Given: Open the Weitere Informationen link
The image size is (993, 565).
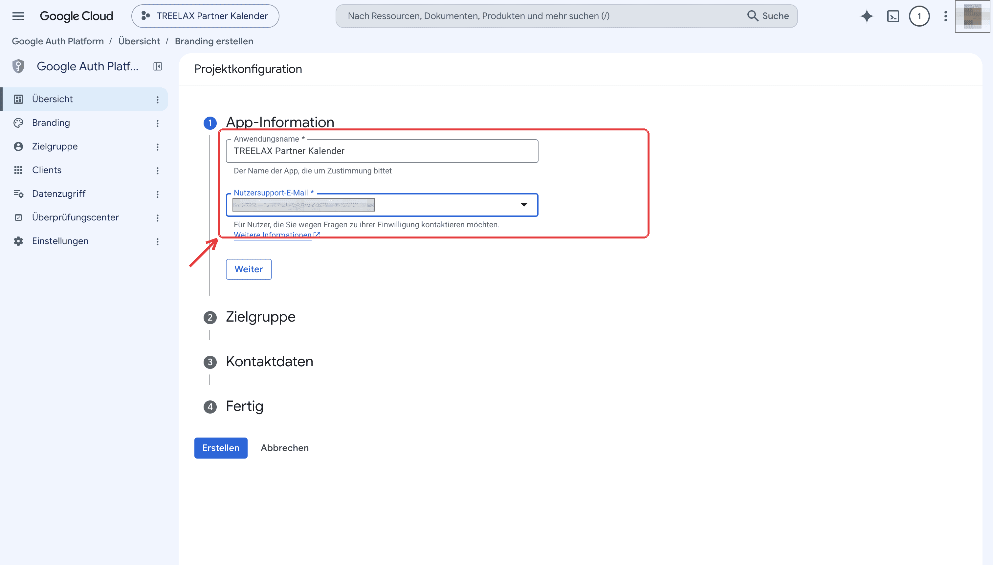Looking at the screenshot, I should pos(277,235).
